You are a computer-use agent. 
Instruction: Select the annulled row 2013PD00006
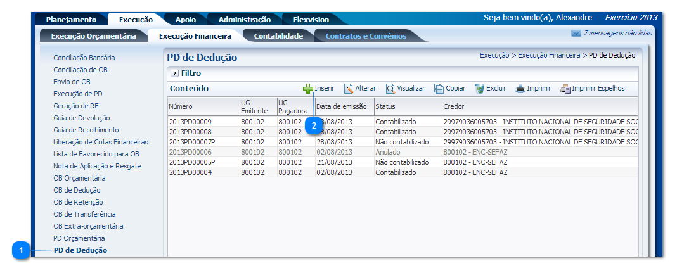coord(190,152)
